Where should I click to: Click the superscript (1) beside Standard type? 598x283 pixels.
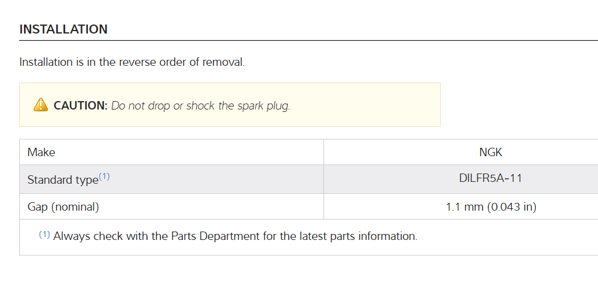(105, 177)
